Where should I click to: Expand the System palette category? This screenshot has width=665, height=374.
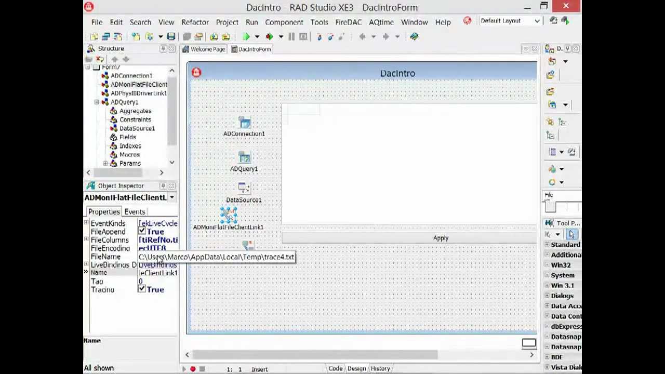pos(547,275)
